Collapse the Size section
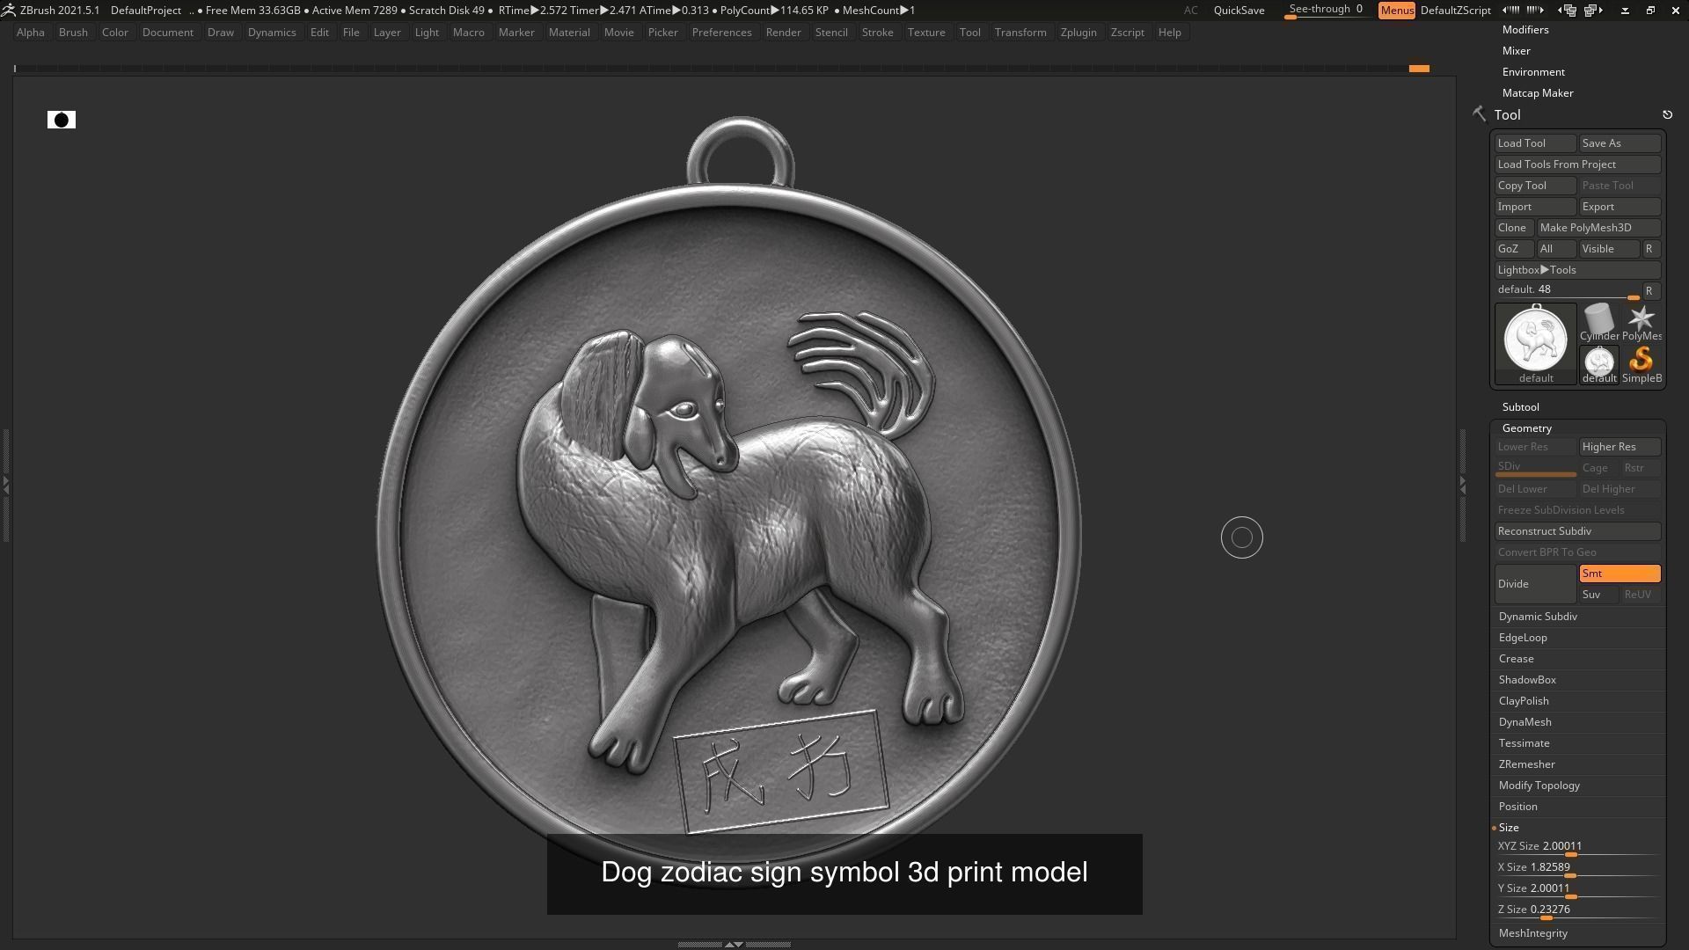 tap(1509, 828)
